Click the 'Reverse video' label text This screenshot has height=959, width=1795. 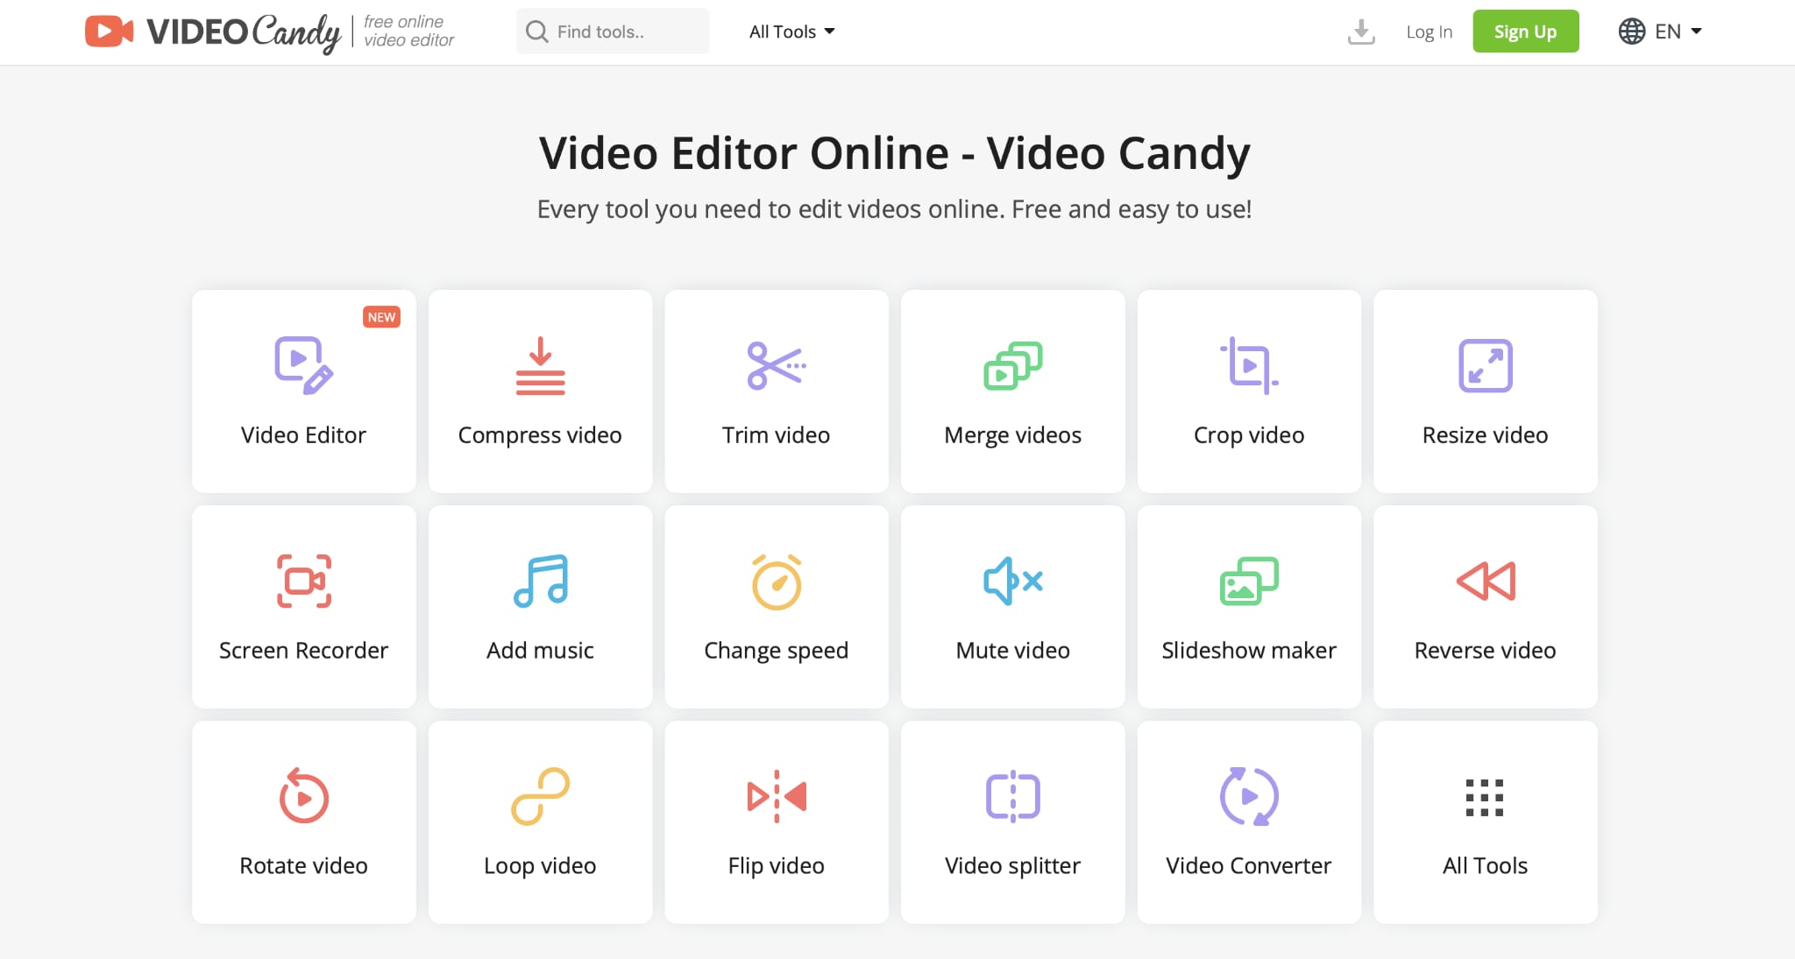(x=1485, y=650)
